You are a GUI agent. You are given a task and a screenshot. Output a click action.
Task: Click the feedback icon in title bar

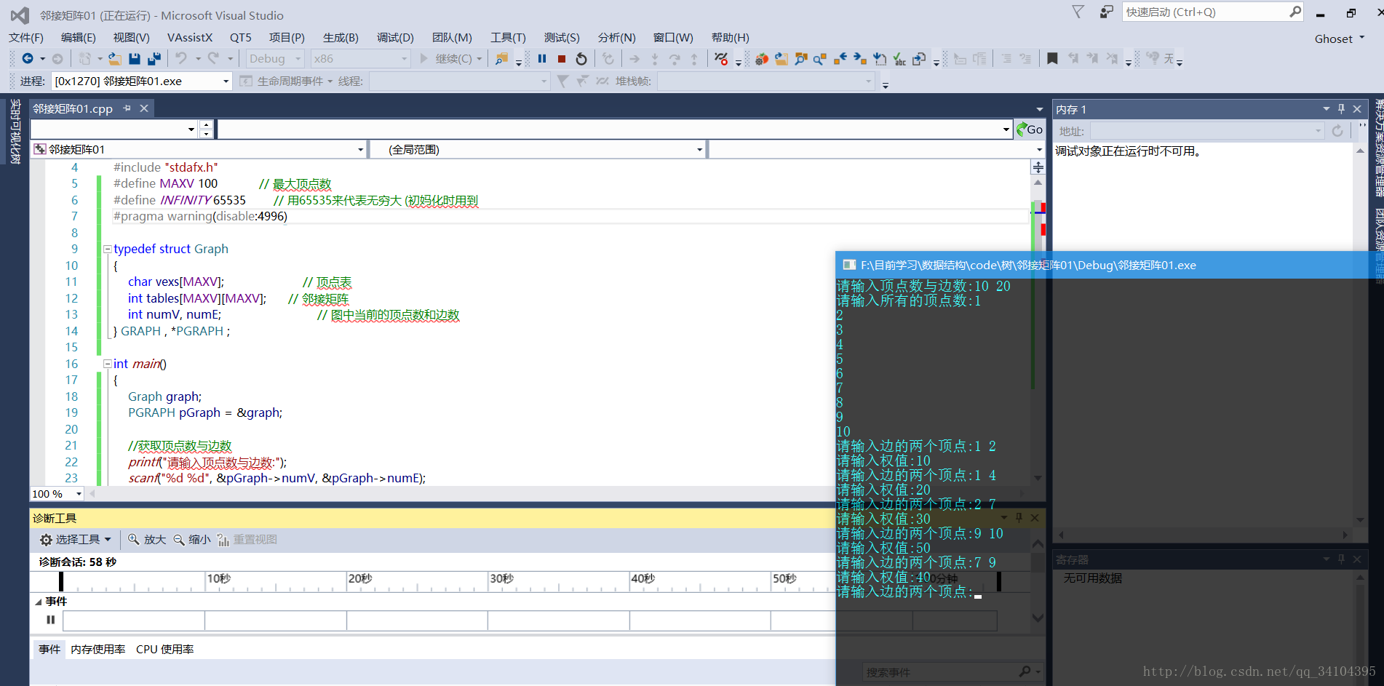(1106, 12)
